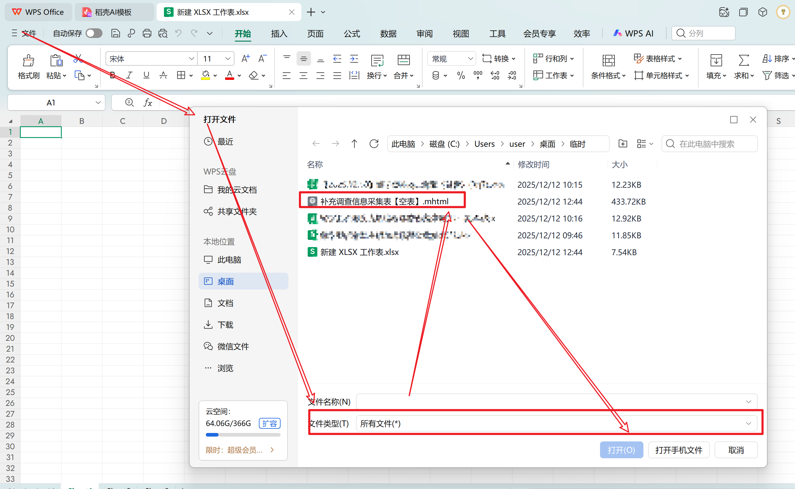This screenshot has height=489, width=795.
Task: Click the Format Painter (格式刷) icon
Action: click(28, 61)
